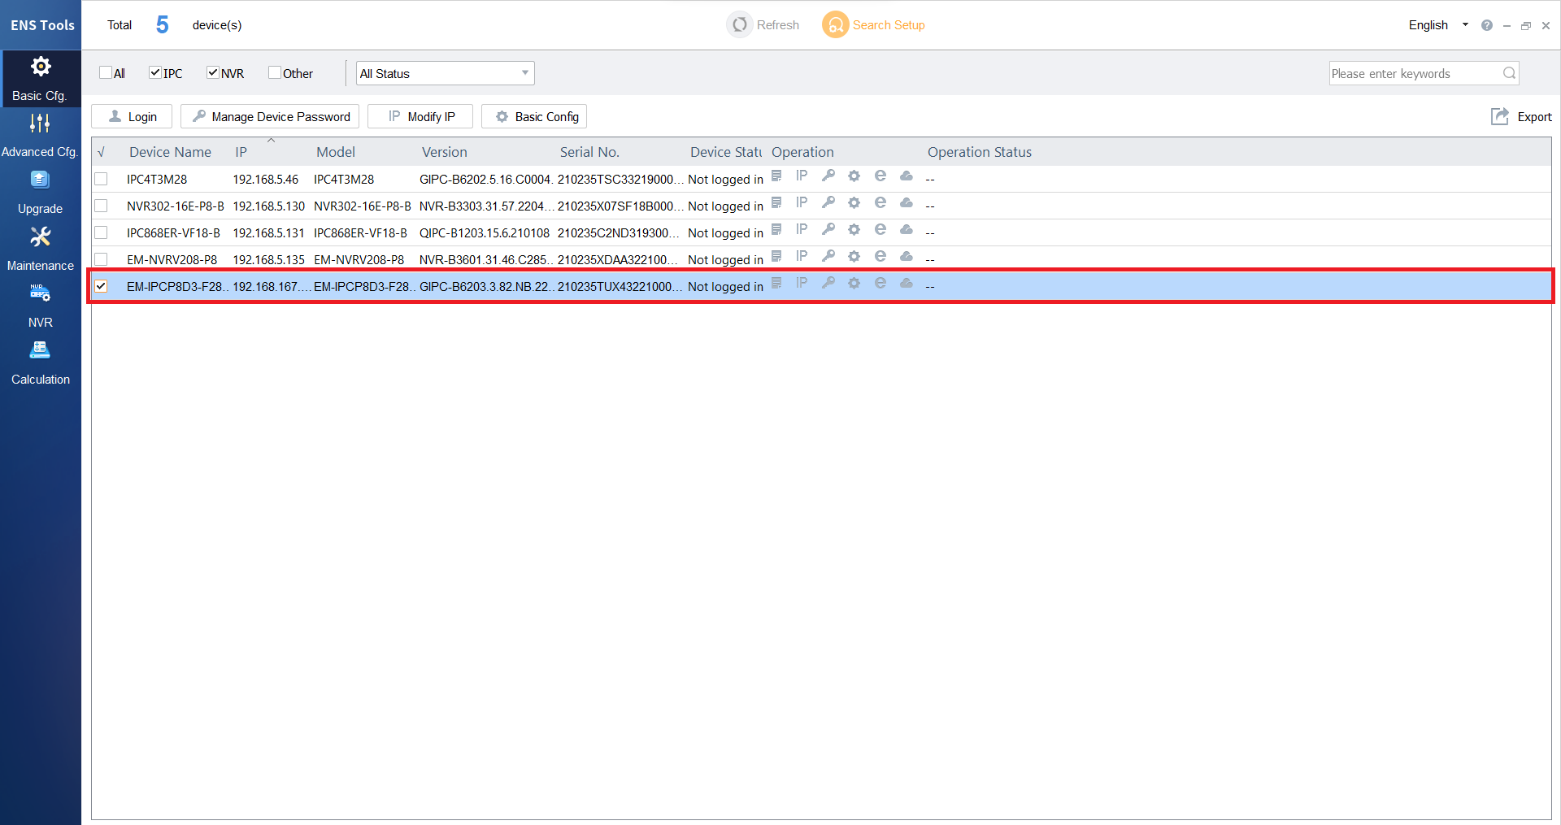Click key password icon for NVR302-16E-P8-B
The height and width of the screenshot is (825, 1561).
click(828, 203)
